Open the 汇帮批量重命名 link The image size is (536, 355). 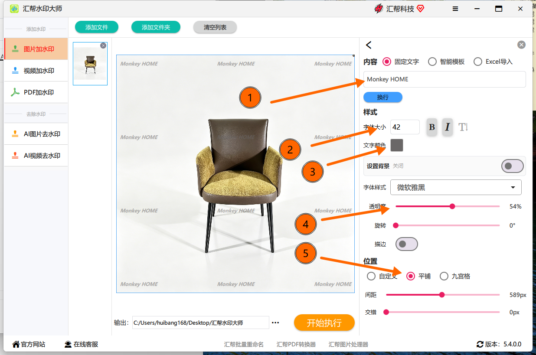point(244,345)
